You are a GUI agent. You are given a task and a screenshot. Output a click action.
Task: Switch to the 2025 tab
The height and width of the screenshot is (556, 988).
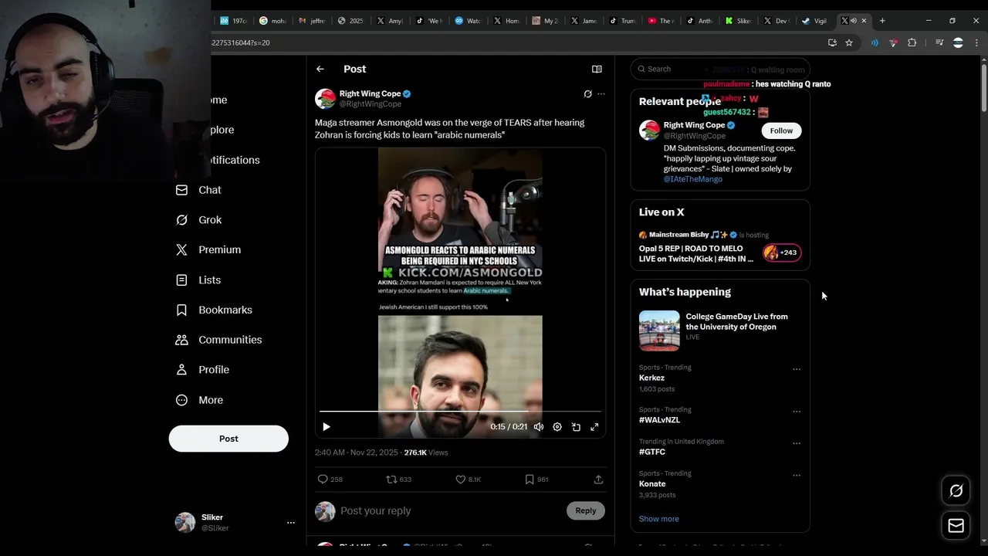pyautogui.click(x=351, y=21)
